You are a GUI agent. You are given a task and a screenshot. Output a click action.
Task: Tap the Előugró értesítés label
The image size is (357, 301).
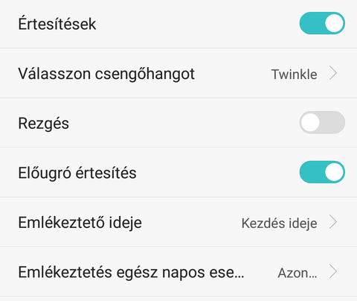(77, 173)
